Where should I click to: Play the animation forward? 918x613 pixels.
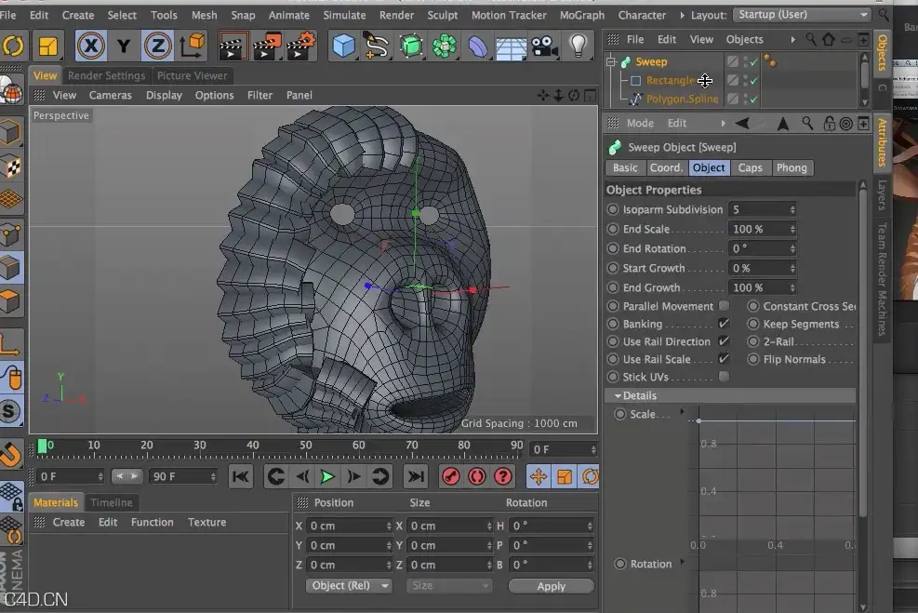click(327, 476)
